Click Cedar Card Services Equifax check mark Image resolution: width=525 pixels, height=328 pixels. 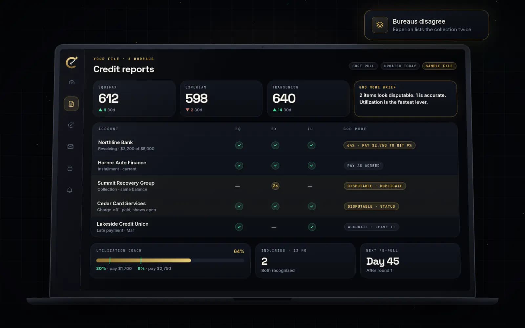click(x=239, y=206)
